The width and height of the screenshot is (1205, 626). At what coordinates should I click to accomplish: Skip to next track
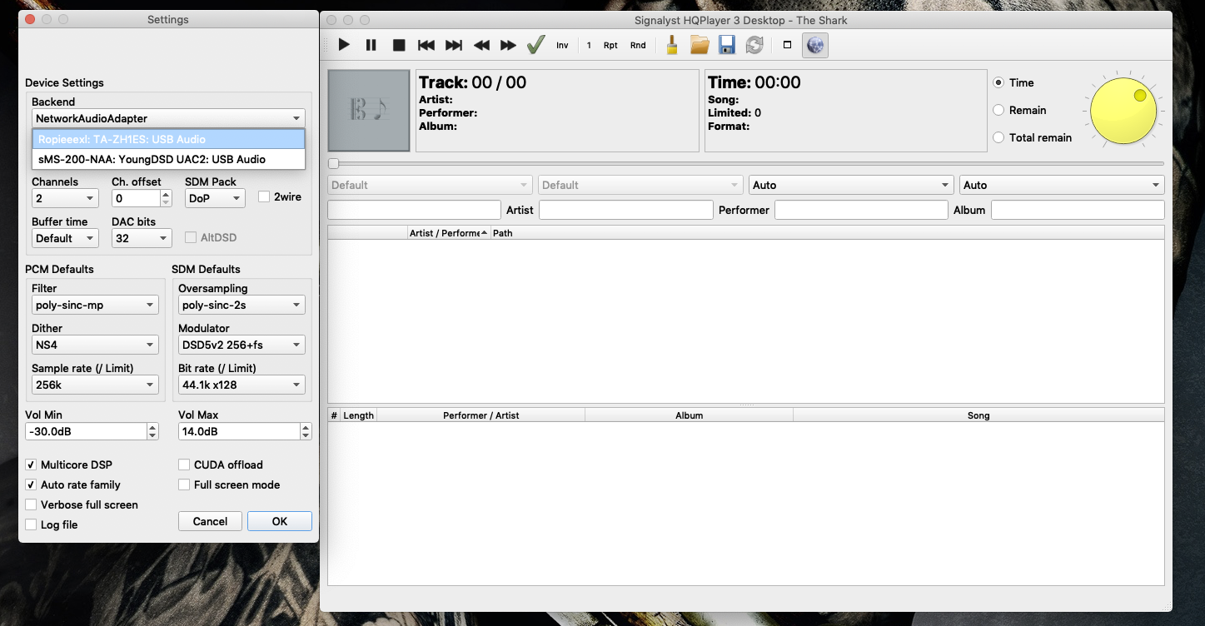[x=454, y=45]
